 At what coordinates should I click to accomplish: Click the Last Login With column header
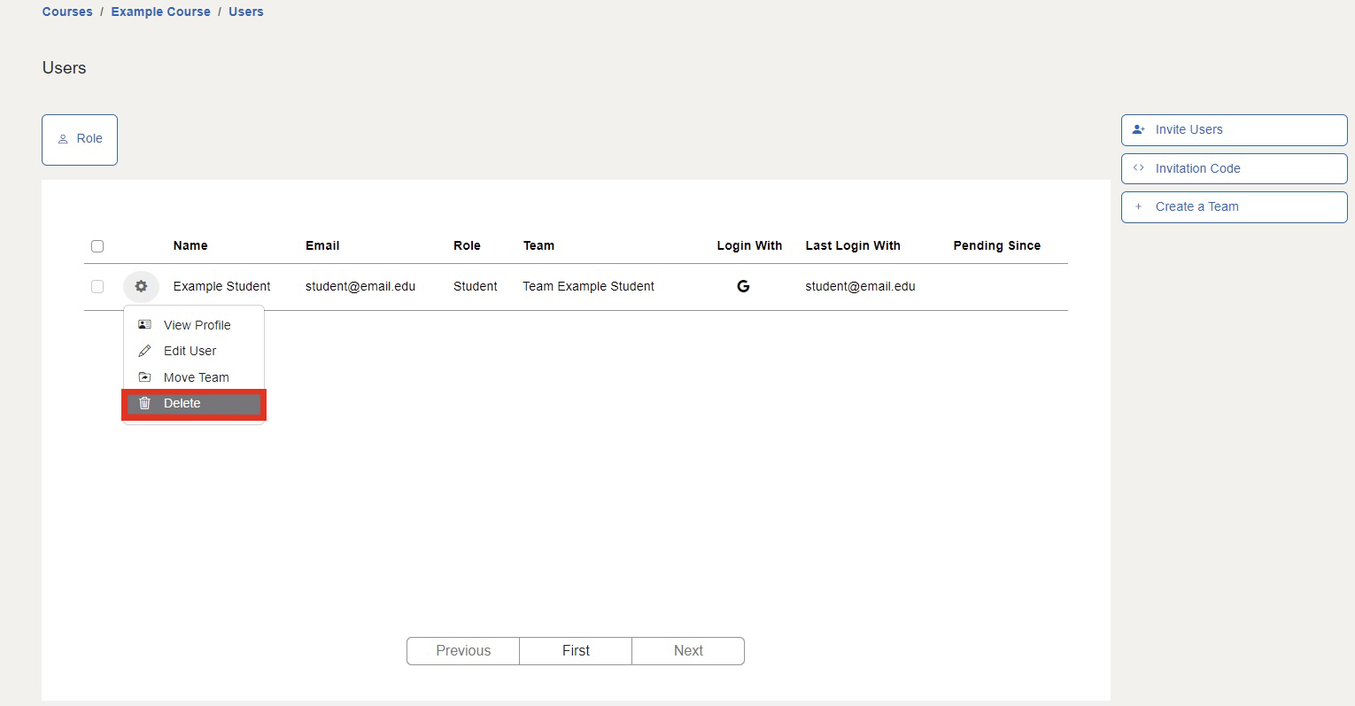[853, 245]
